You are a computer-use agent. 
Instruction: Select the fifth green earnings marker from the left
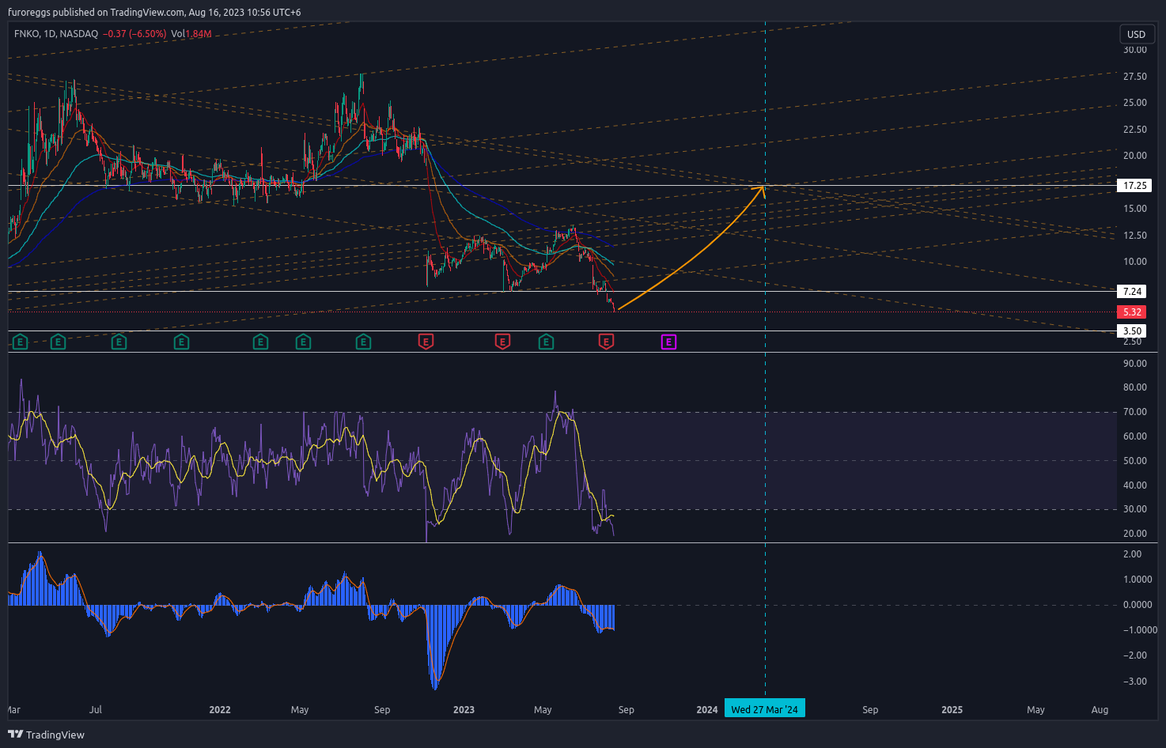point(260,342)
